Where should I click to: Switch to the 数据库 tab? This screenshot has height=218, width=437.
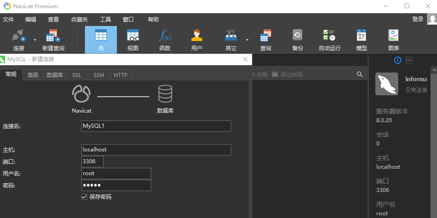point(55,75)
